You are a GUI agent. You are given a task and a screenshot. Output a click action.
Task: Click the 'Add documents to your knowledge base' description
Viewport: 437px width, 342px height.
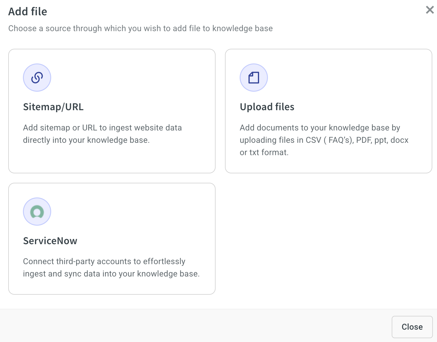(x=320, y=128)
